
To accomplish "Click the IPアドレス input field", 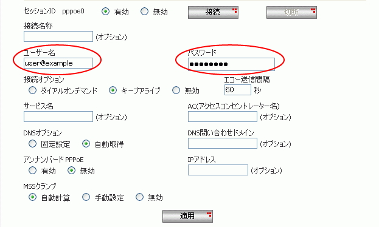I will tap(218, 170).
